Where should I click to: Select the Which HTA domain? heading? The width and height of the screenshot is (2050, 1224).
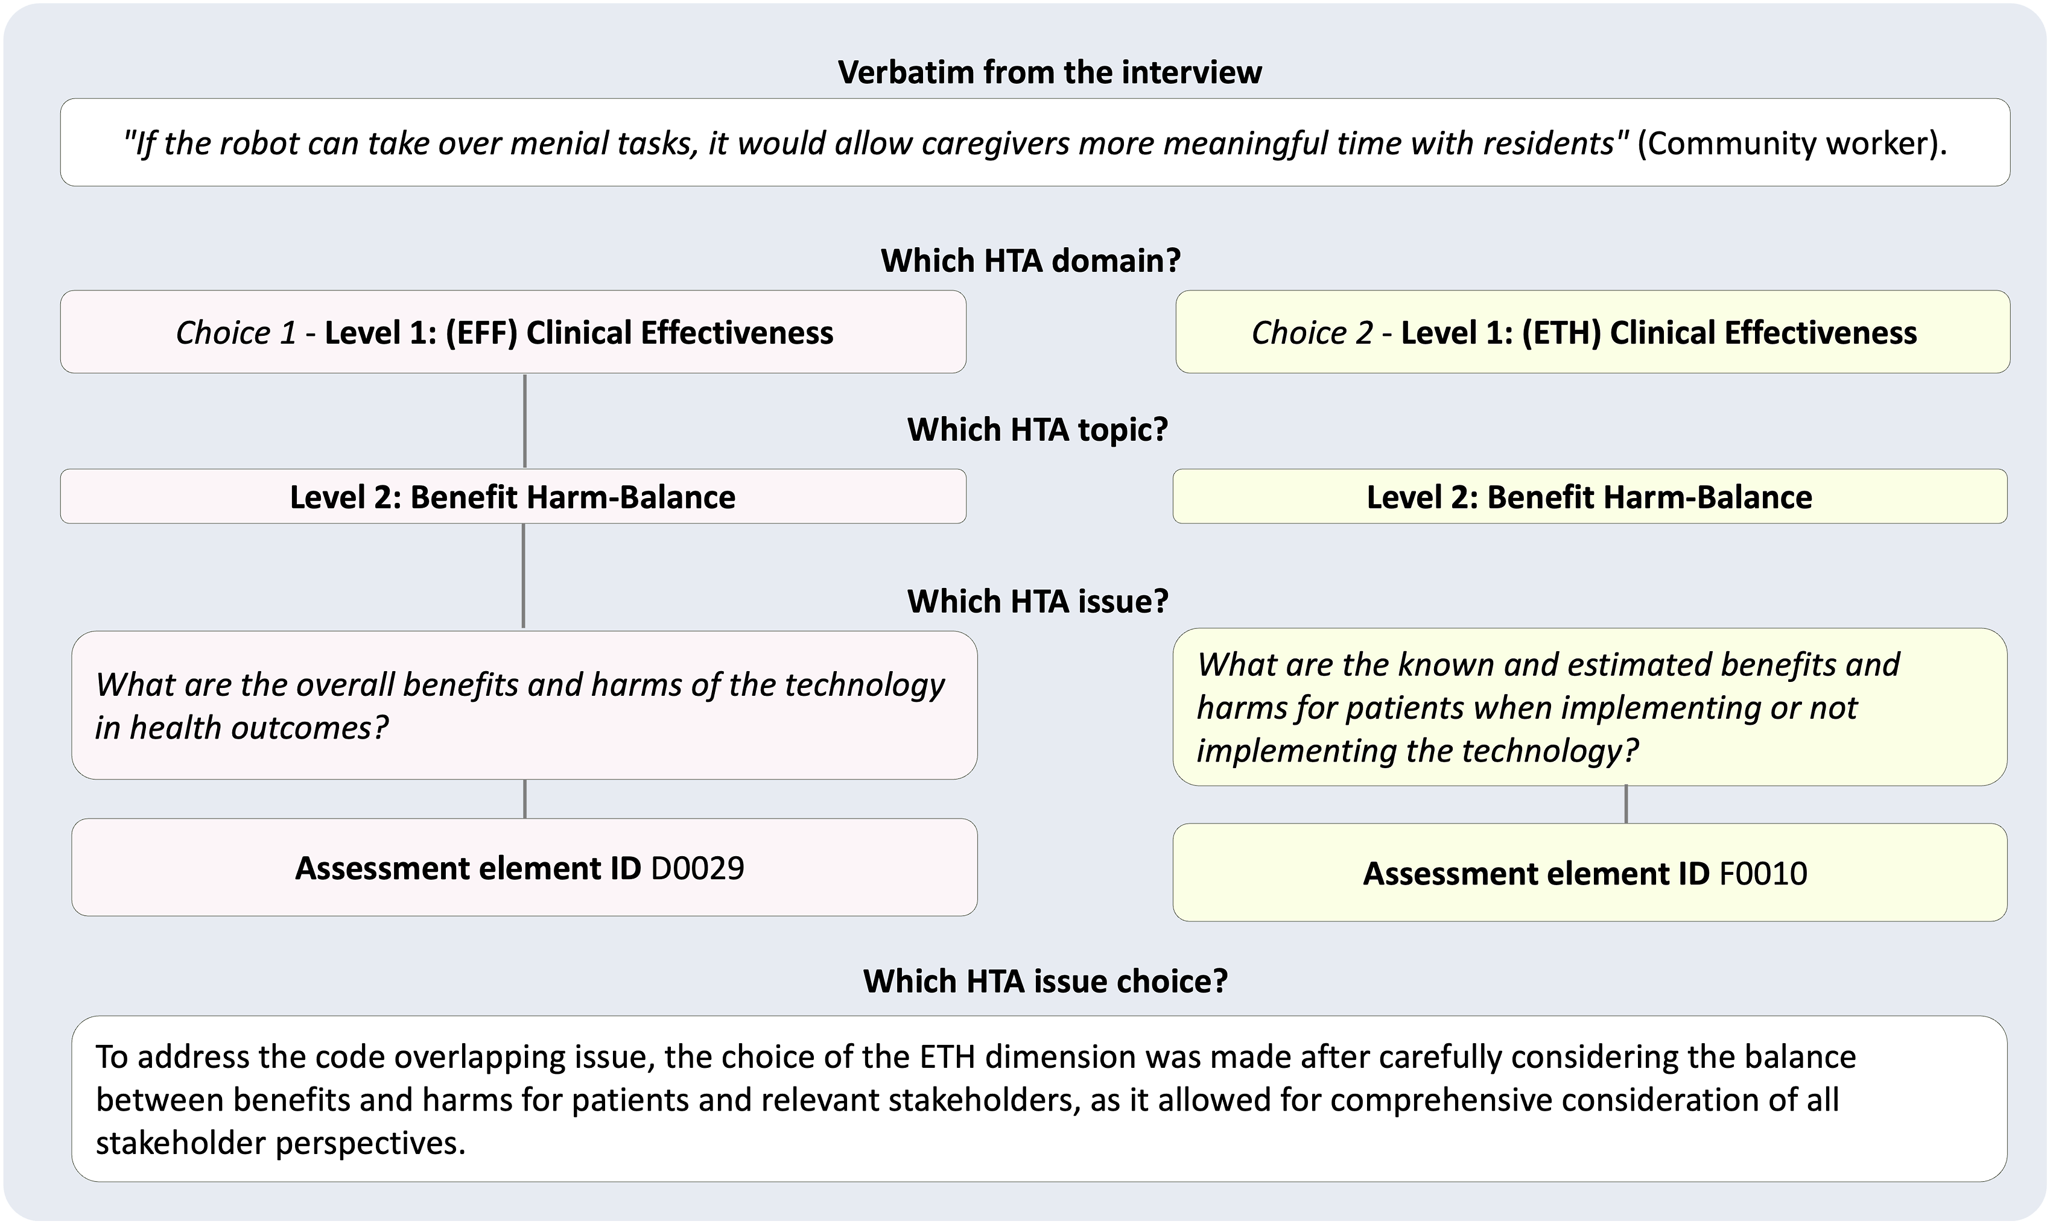click(1031, 260)
